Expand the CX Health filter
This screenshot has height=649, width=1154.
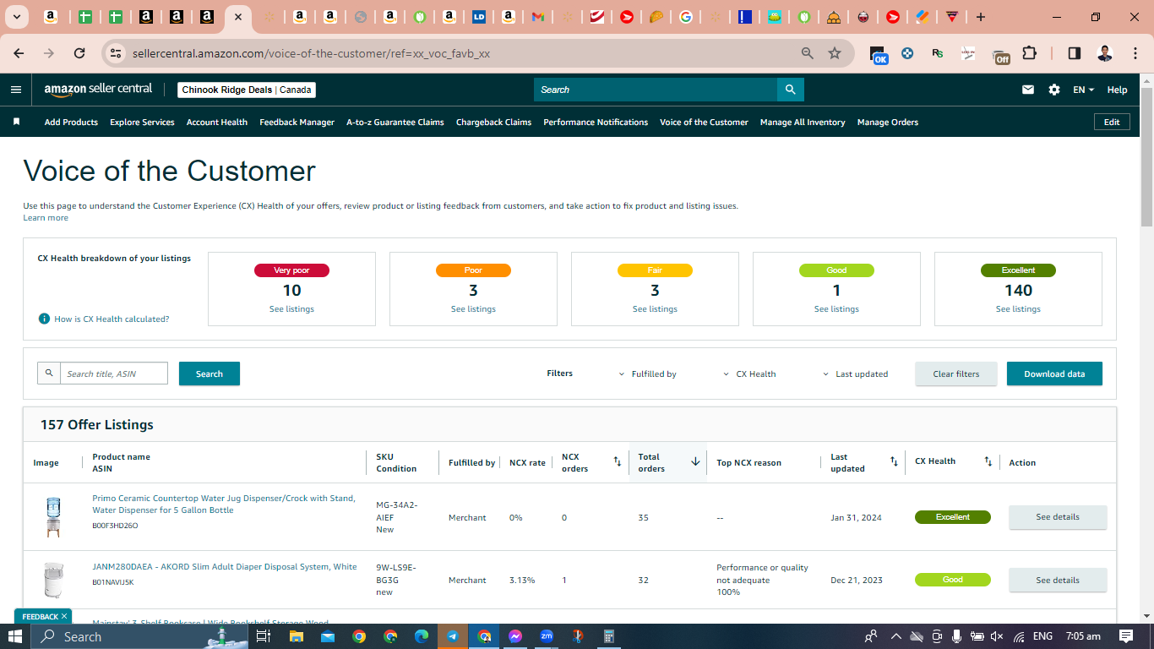coord(750,374)
